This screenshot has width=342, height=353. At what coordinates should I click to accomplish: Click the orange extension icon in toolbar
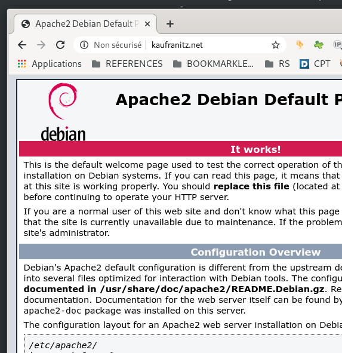pyautogui.click(x=300, y=45)
